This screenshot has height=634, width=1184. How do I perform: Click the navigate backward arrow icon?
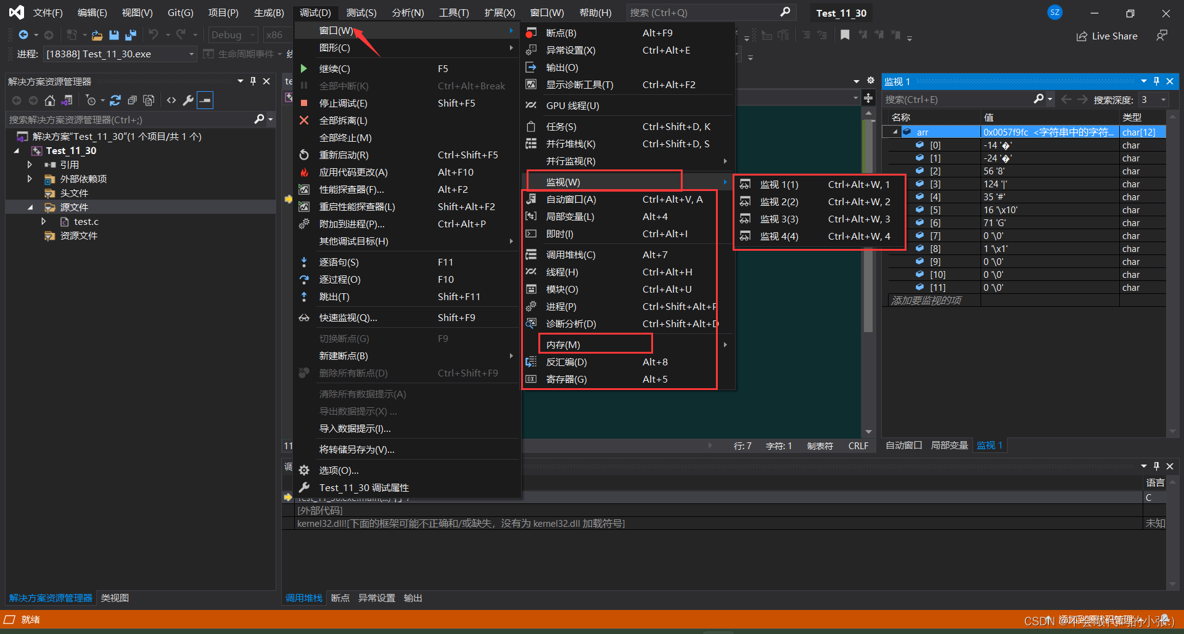[23, 35]
